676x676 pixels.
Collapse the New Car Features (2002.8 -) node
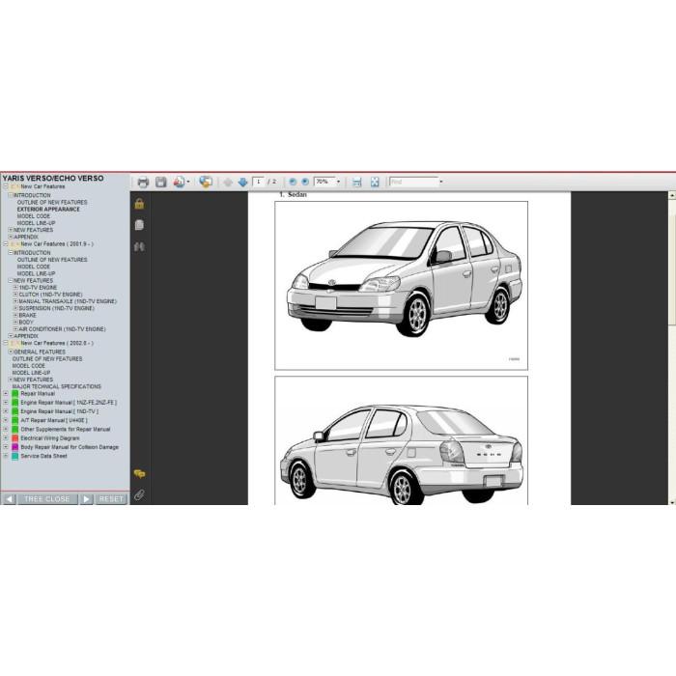click(x=6, y=343)
